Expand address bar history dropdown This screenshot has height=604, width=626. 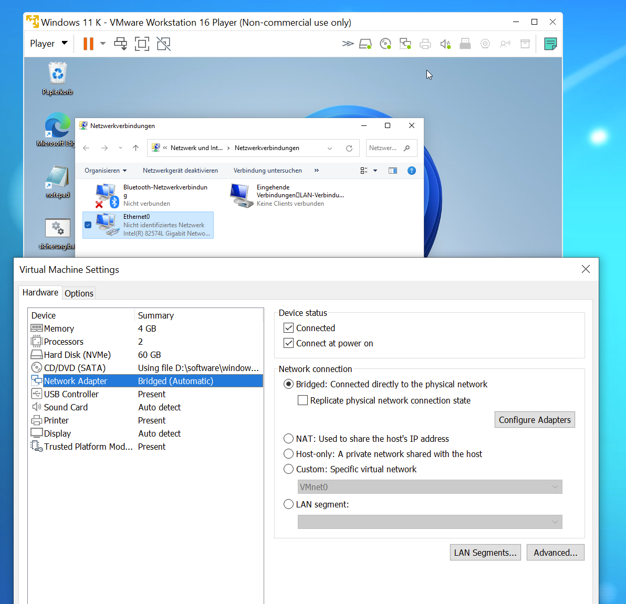pos(330,148)
